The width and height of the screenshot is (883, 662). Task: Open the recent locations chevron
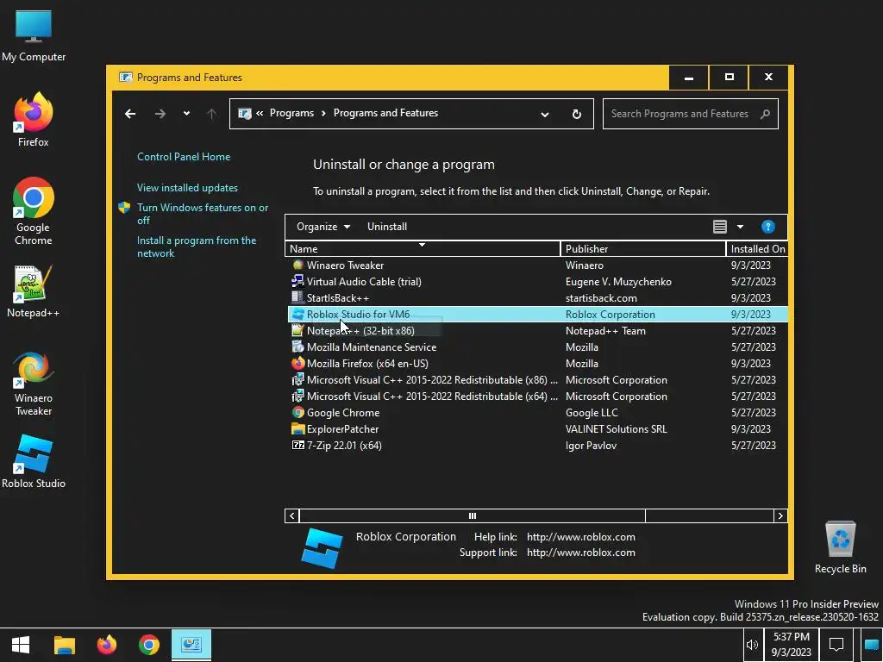(186, 114)
